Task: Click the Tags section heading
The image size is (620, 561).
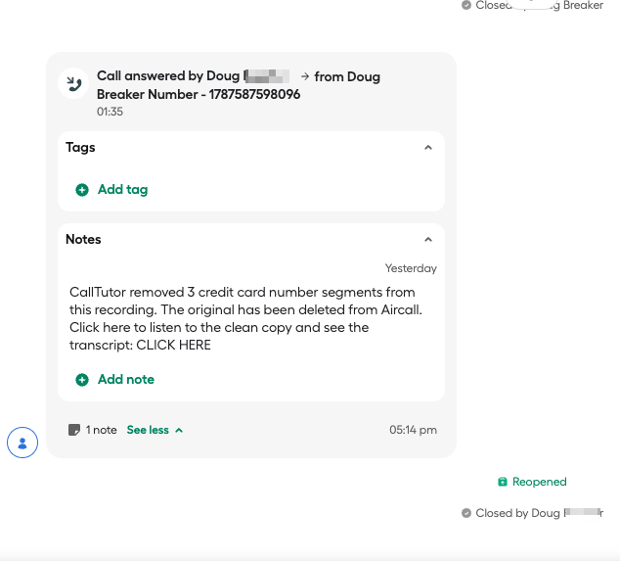Action: (80, 148)
